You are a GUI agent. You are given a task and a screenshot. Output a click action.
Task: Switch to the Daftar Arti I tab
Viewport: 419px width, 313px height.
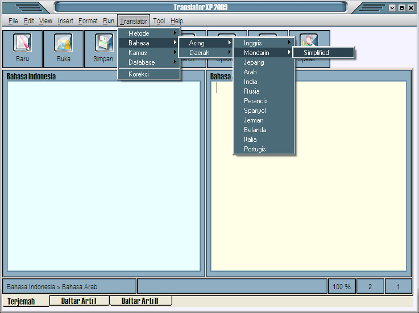tap(79, 301)
